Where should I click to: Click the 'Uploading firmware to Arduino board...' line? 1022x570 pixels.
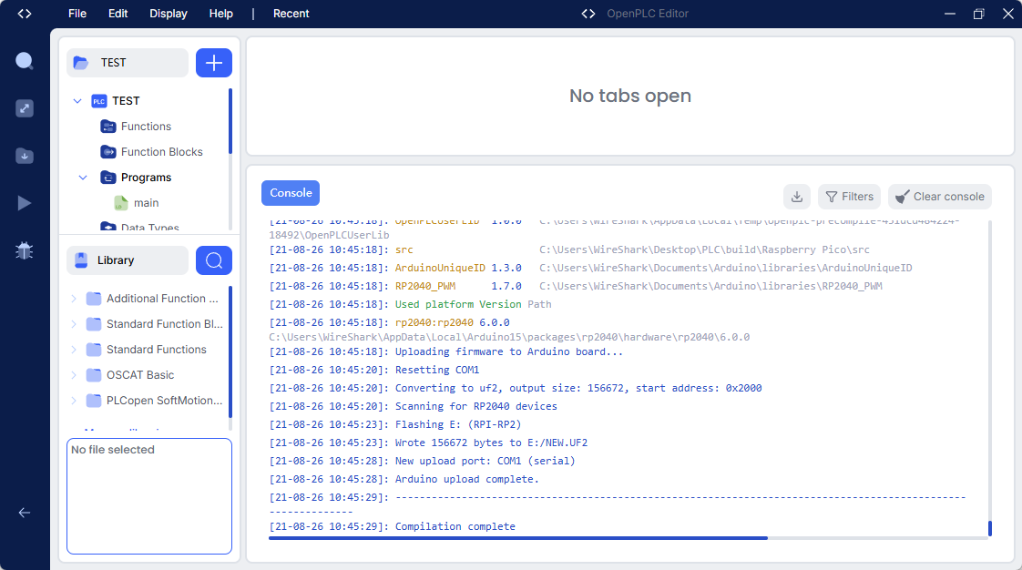[508, 351]
